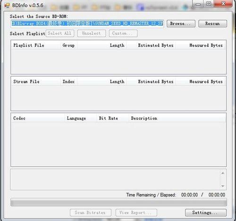Click the Rescan button
Viewport: 236px width, 221px height.
(212, 24)
